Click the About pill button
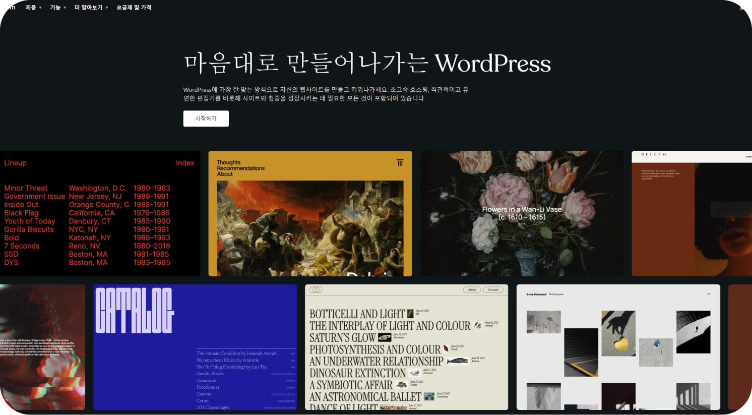 [x=472, y=290]
